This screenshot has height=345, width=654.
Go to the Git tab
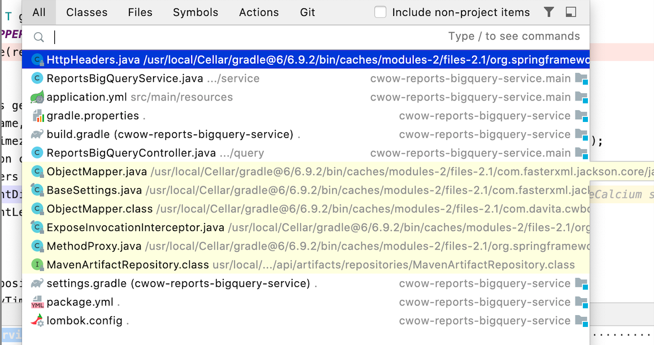(308, 12)
